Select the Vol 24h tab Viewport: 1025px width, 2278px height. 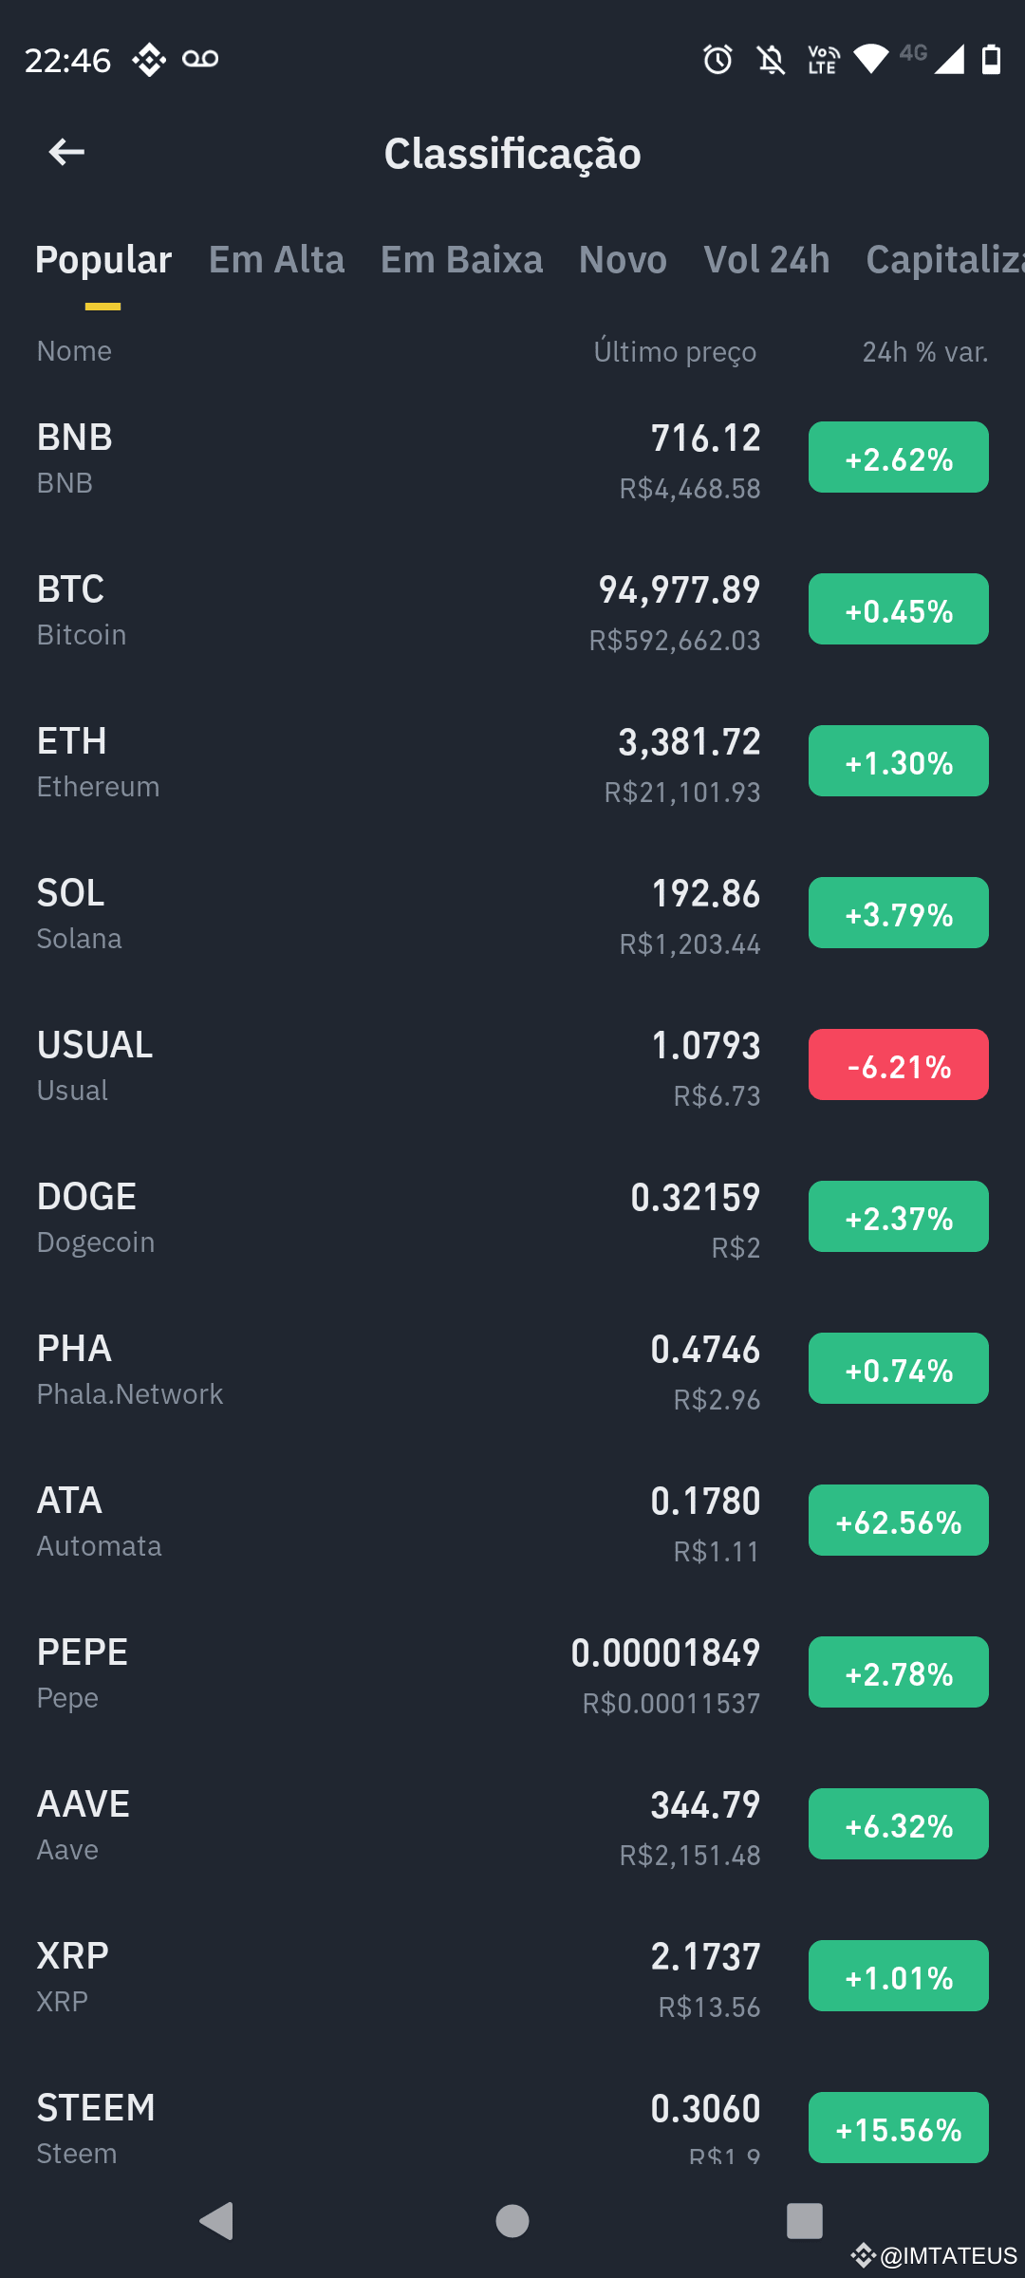pos(767,259)
